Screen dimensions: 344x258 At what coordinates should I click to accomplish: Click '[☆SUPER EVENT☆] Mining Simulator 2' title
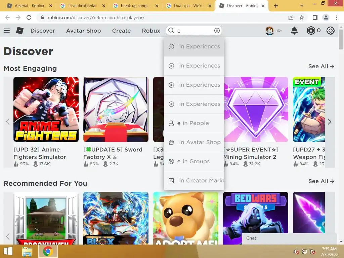(x=251, y=153)
